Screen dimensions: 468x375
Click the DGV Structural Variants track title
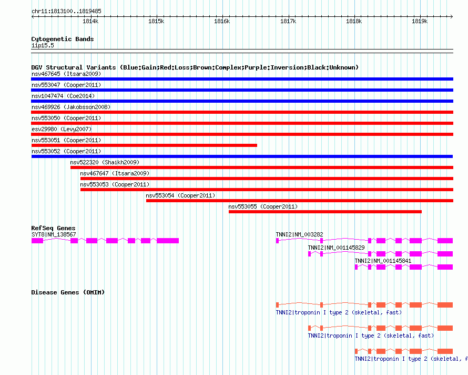coord(195,67)
